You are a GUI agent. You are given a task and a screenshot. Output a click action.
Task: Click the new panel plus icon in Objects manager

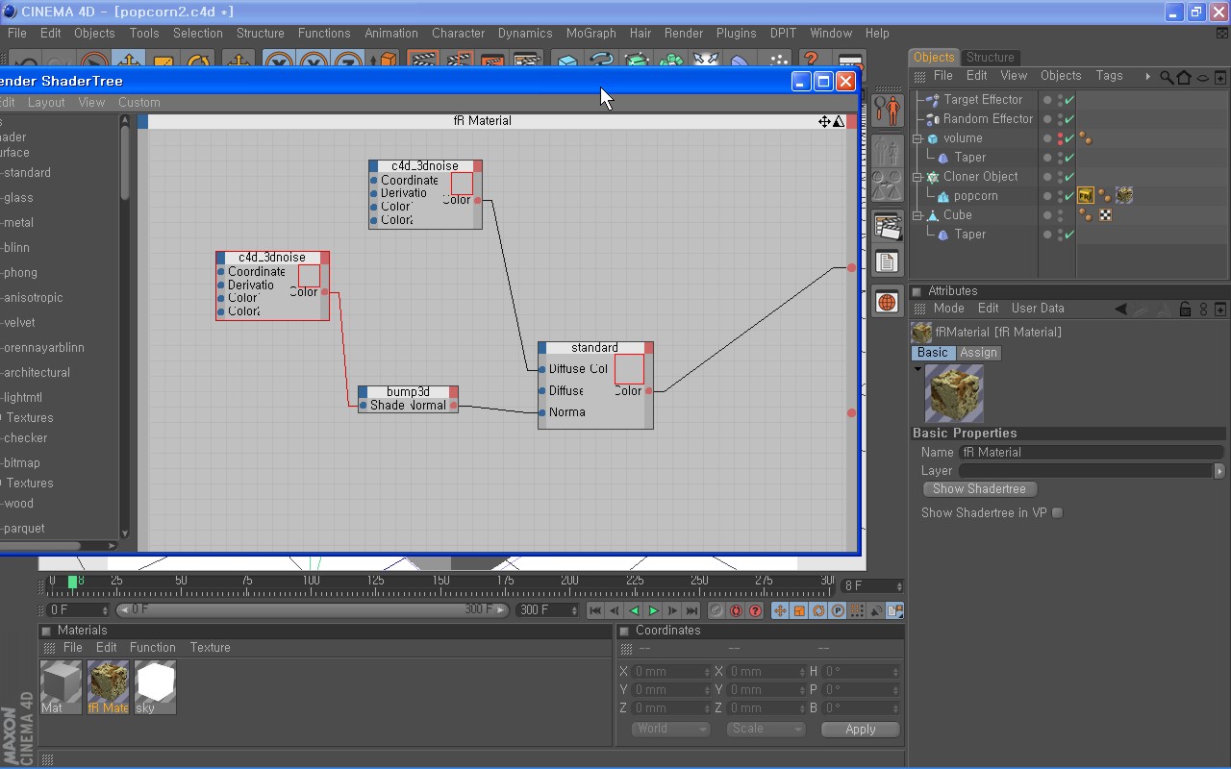tap(1220, 77)
